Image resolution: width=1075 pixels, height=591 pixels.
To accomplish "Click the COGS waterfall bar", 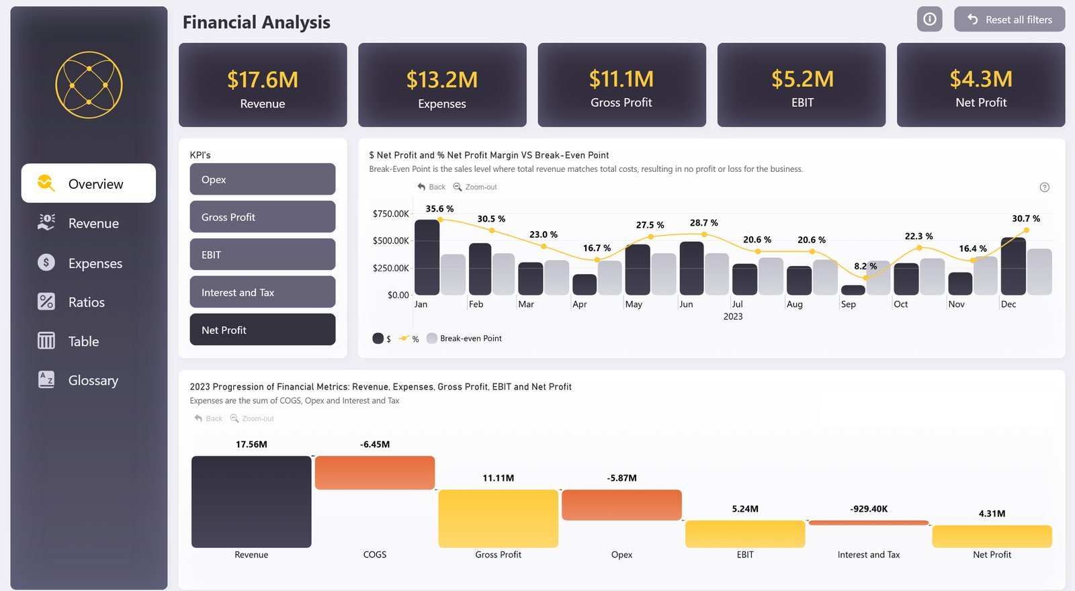I will pos(375,473).
